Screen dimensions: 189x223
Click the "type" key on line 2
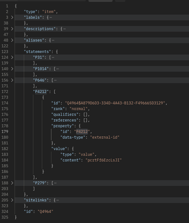[x=31, y=12]
